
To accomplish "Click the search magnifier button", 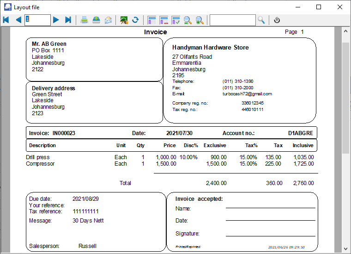I will (x=261, y=20).
